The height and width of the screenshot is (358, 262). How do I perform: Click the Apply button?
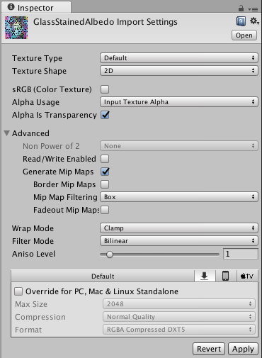243,349
